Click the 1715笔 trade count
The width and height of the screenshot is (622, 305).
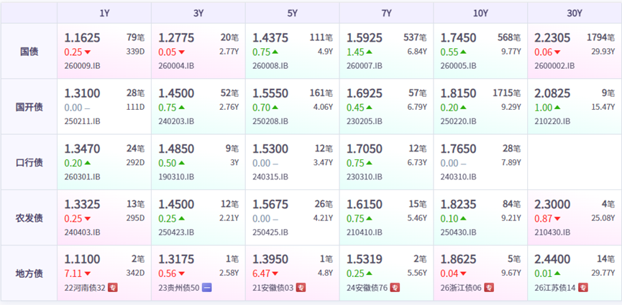click(507, 93)
